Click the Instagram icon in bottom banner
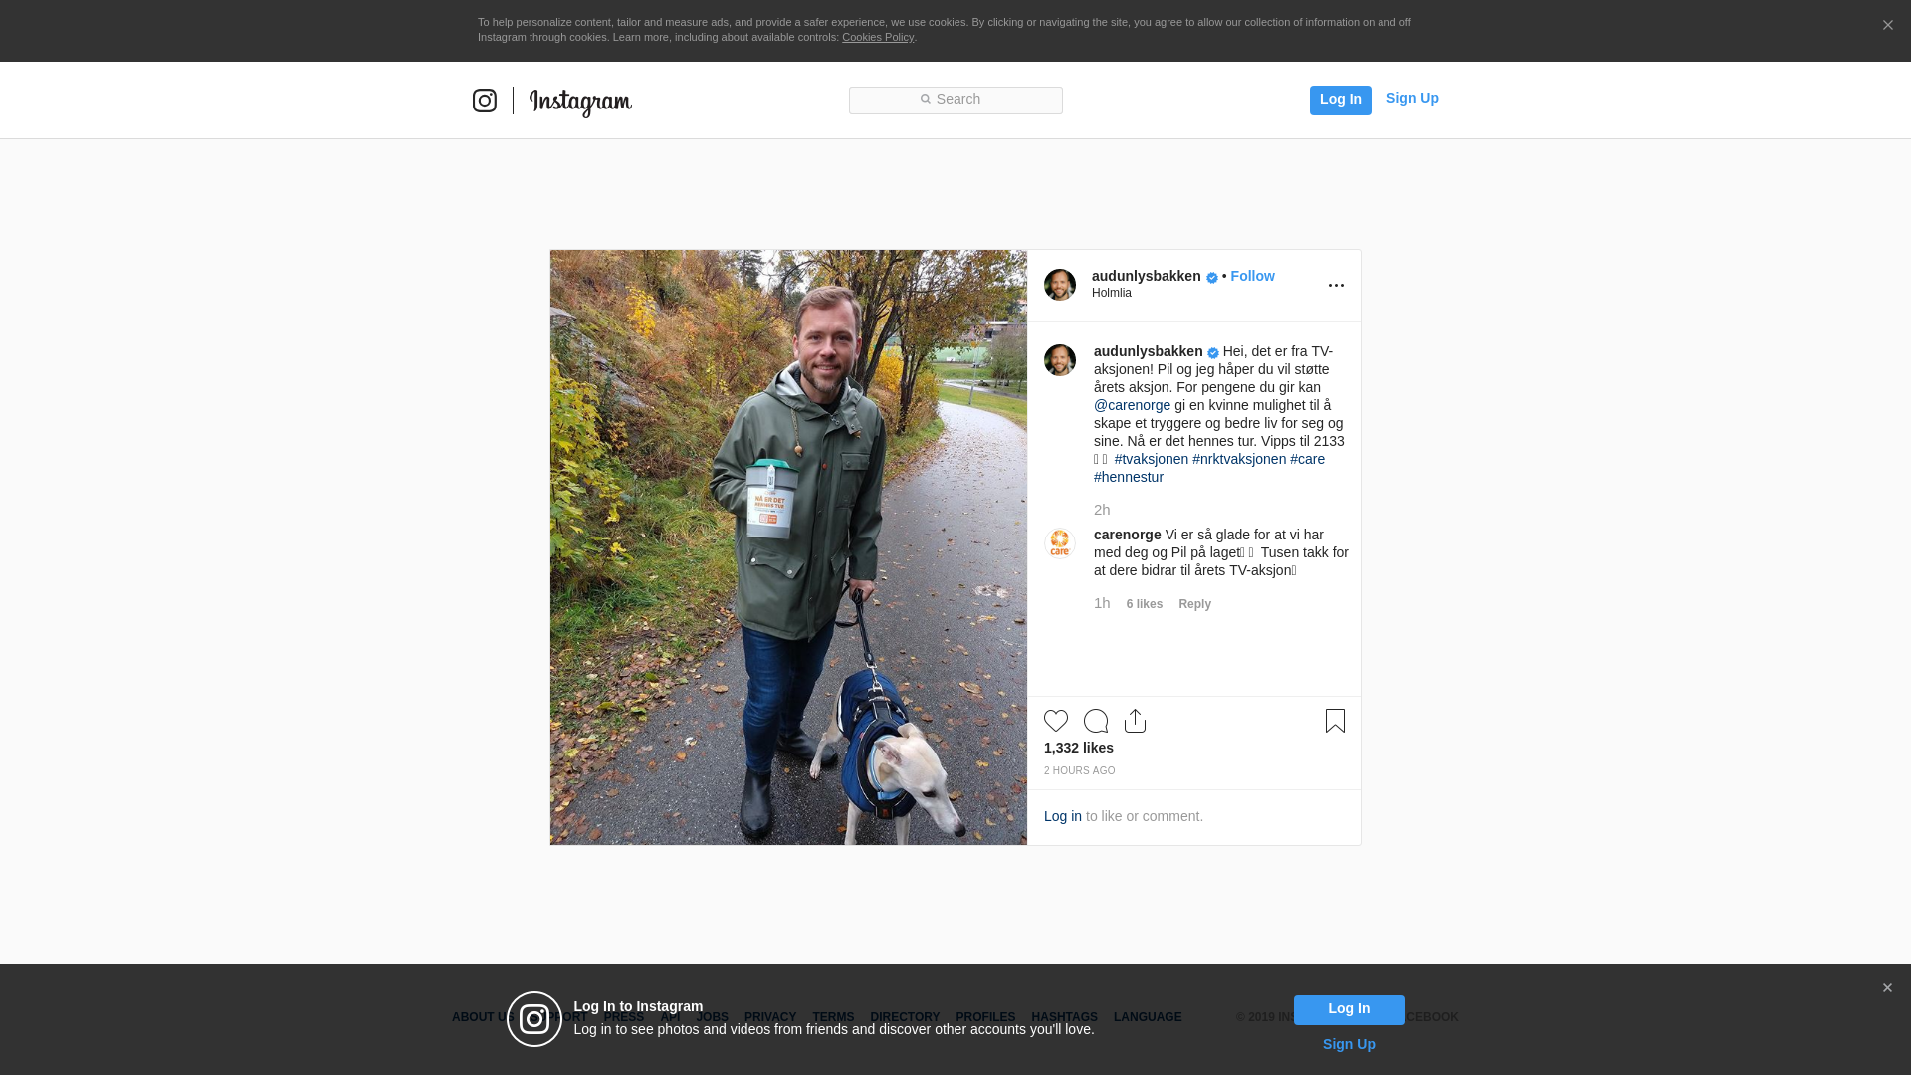 [x=534, y=1019]
